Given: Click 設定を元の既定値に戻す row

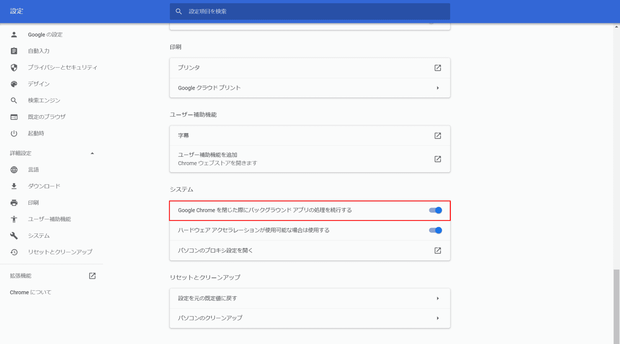Looking at the screenshot, I should (x=310, y=298).
